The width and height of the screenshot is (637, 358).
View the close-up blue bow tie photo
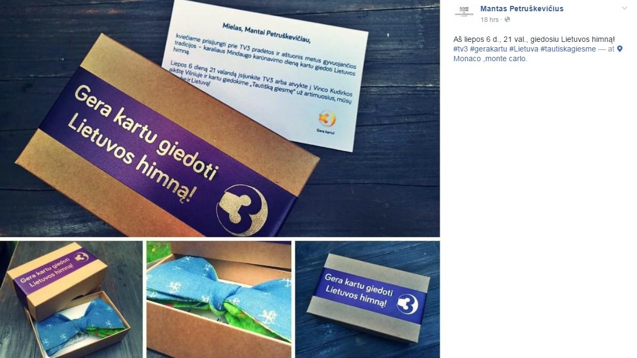coord(219,299)
